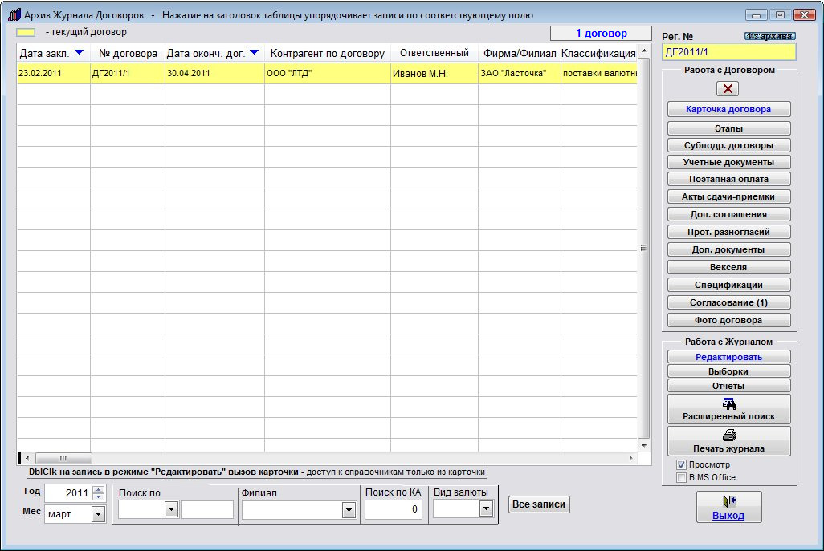Select the ДГ2011/1 table cell
The image size is (824, 551).
pyautogui.click(x=128, y=74)
